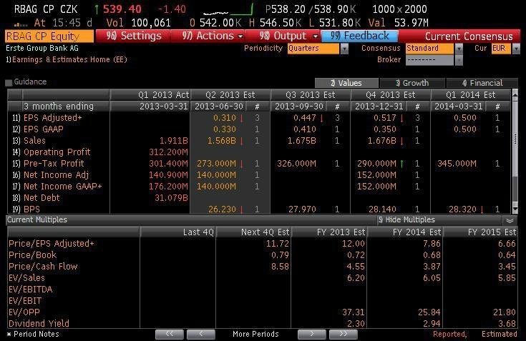Click Hide Multiples button
526x341 pixels.
406,219
